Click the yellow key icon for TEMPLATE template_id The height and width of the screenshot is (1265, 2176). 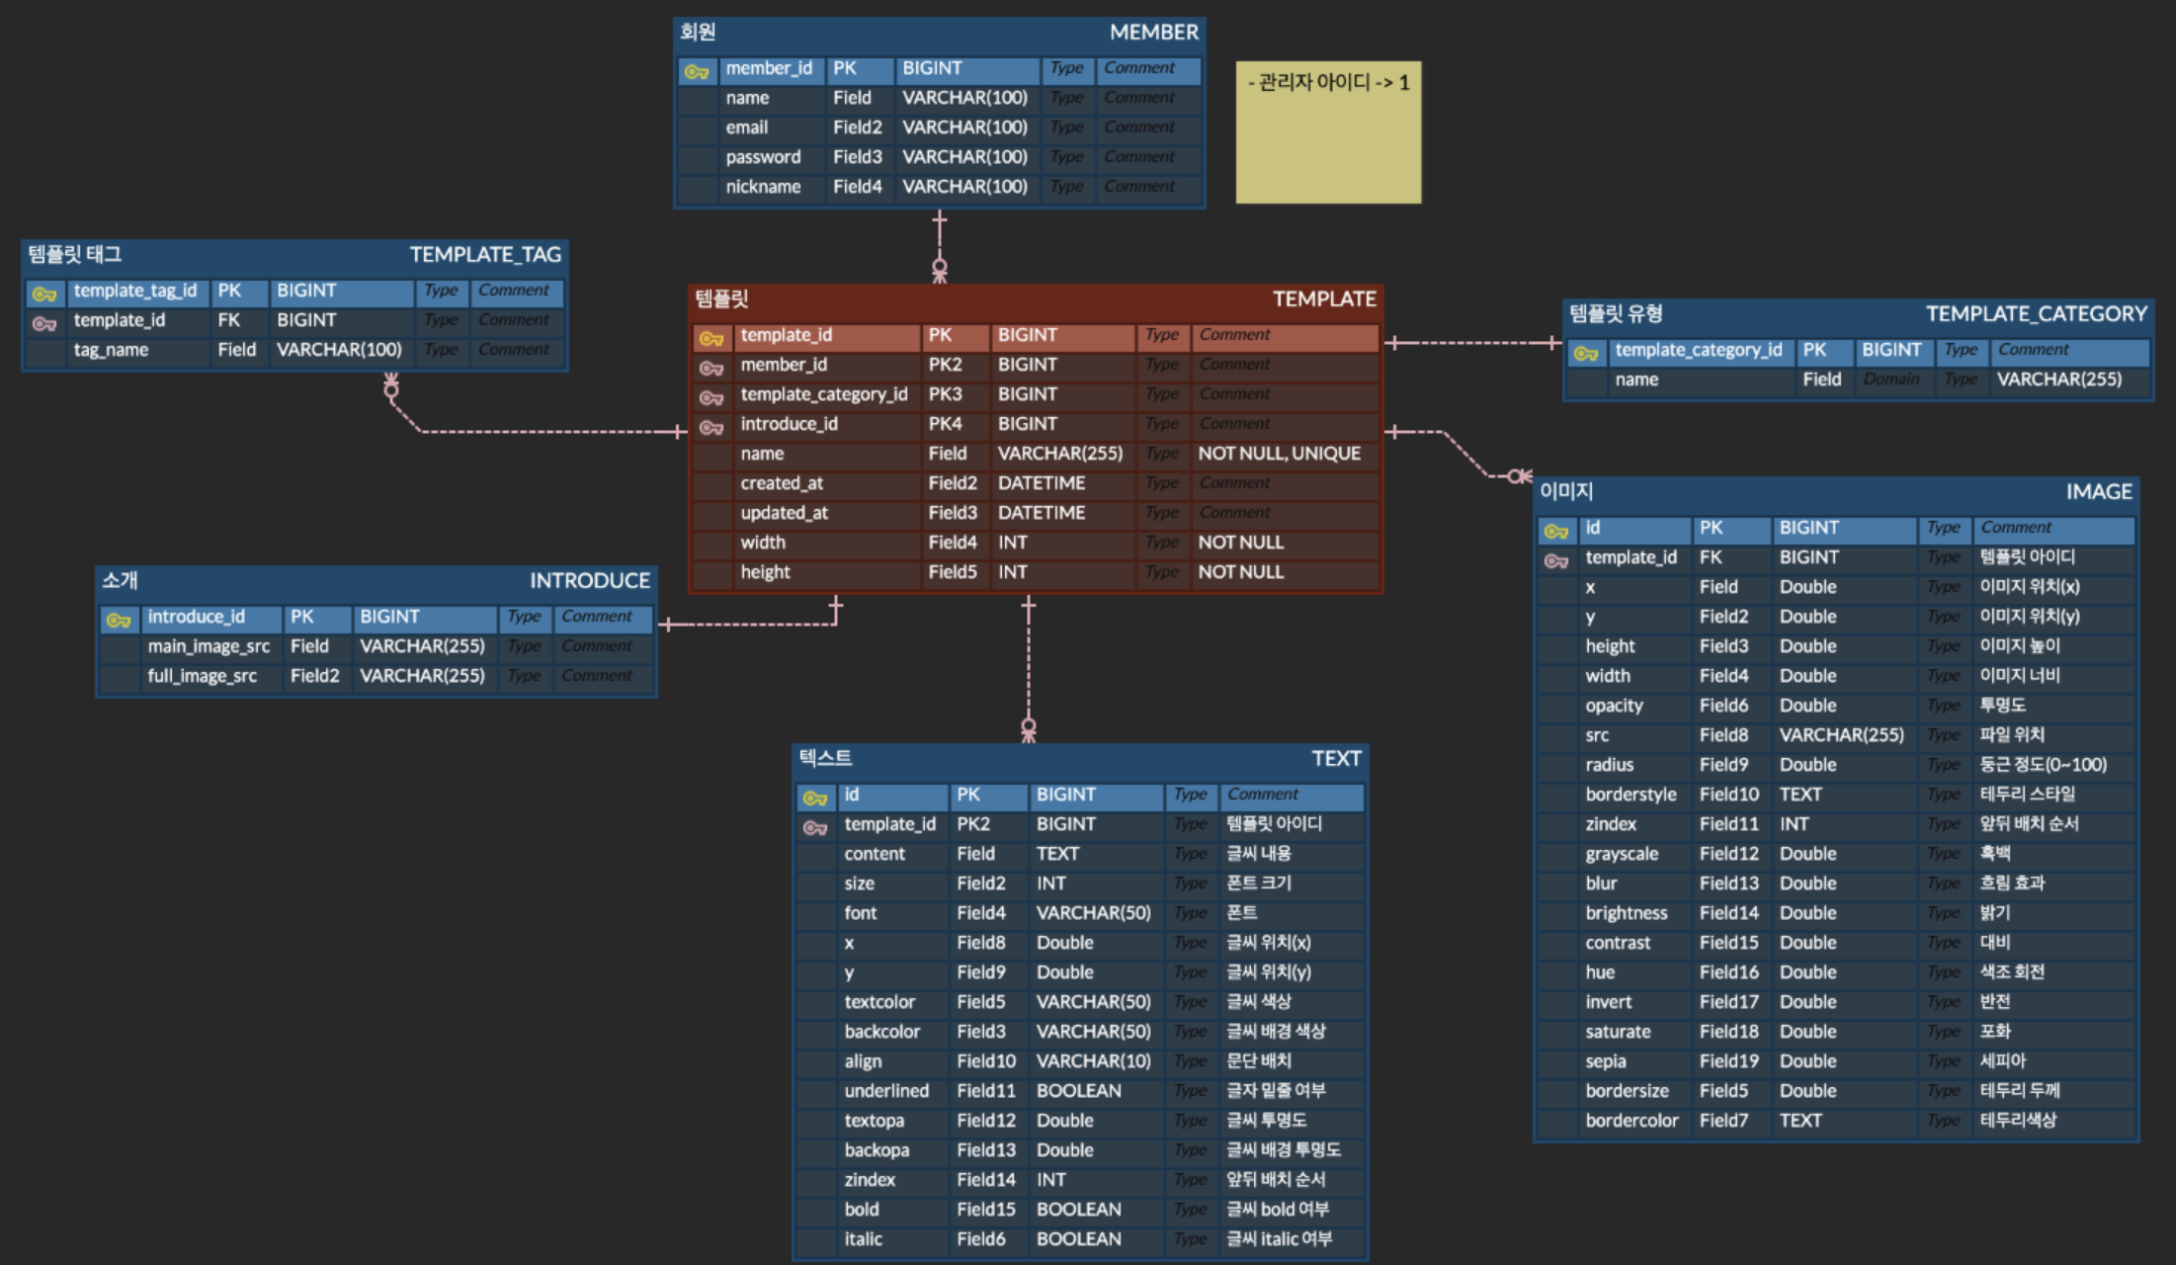[711, 338]
